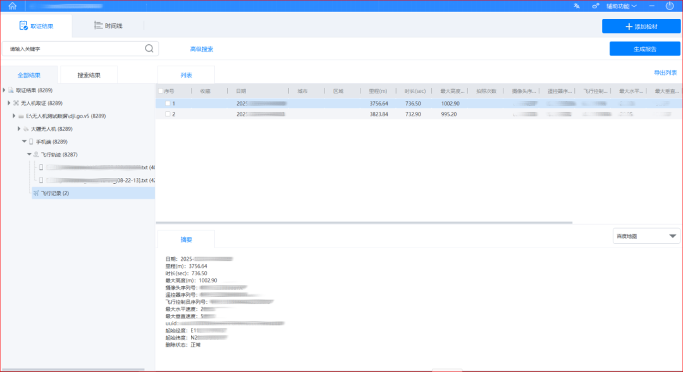Click the airplane icon beside 飞行记录

(37, 193)
